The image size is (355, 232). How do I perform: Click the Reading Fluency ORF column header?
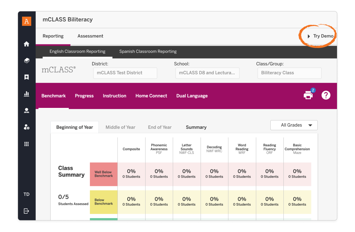[x=270, y=149]
